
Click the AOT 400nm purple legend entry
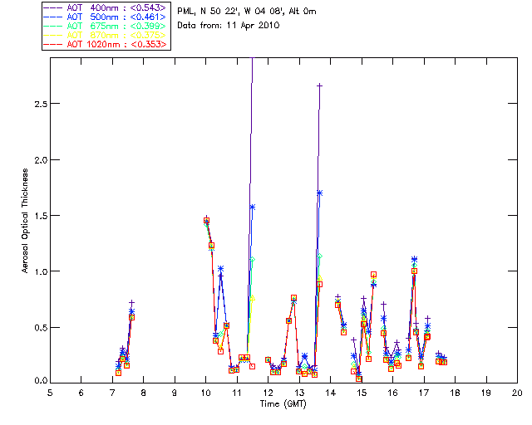click(107, 7)
